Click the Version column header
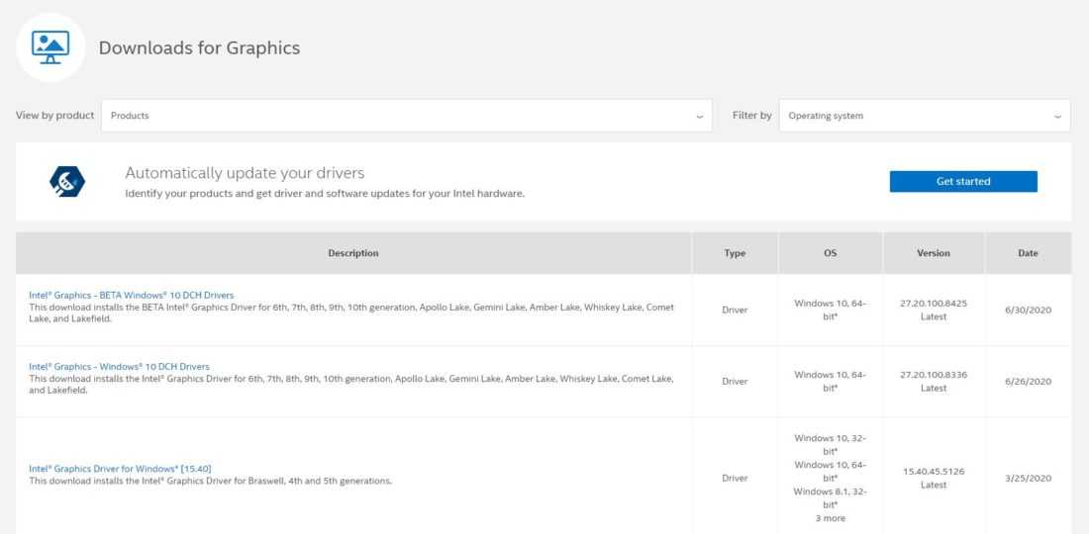This screenshot has width=1089, height=534. (x=933, y=253)
